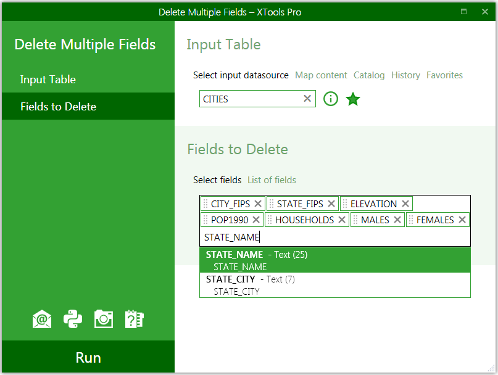
Task: Remove the CITY_FIPS field tag
Action: coord(258,204)
